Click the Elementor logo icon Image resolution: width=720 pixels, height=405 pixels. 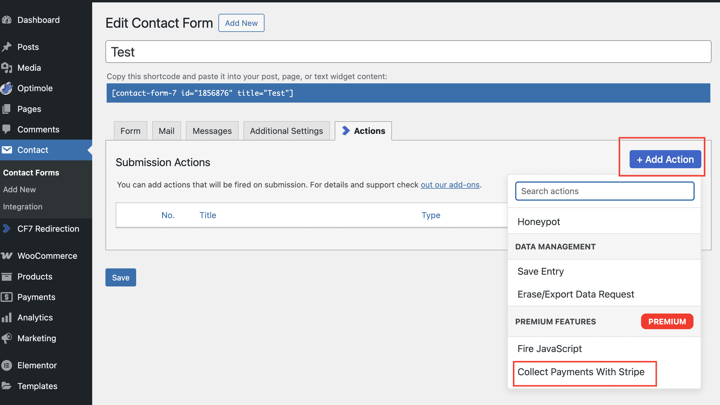tap(7, 365)
